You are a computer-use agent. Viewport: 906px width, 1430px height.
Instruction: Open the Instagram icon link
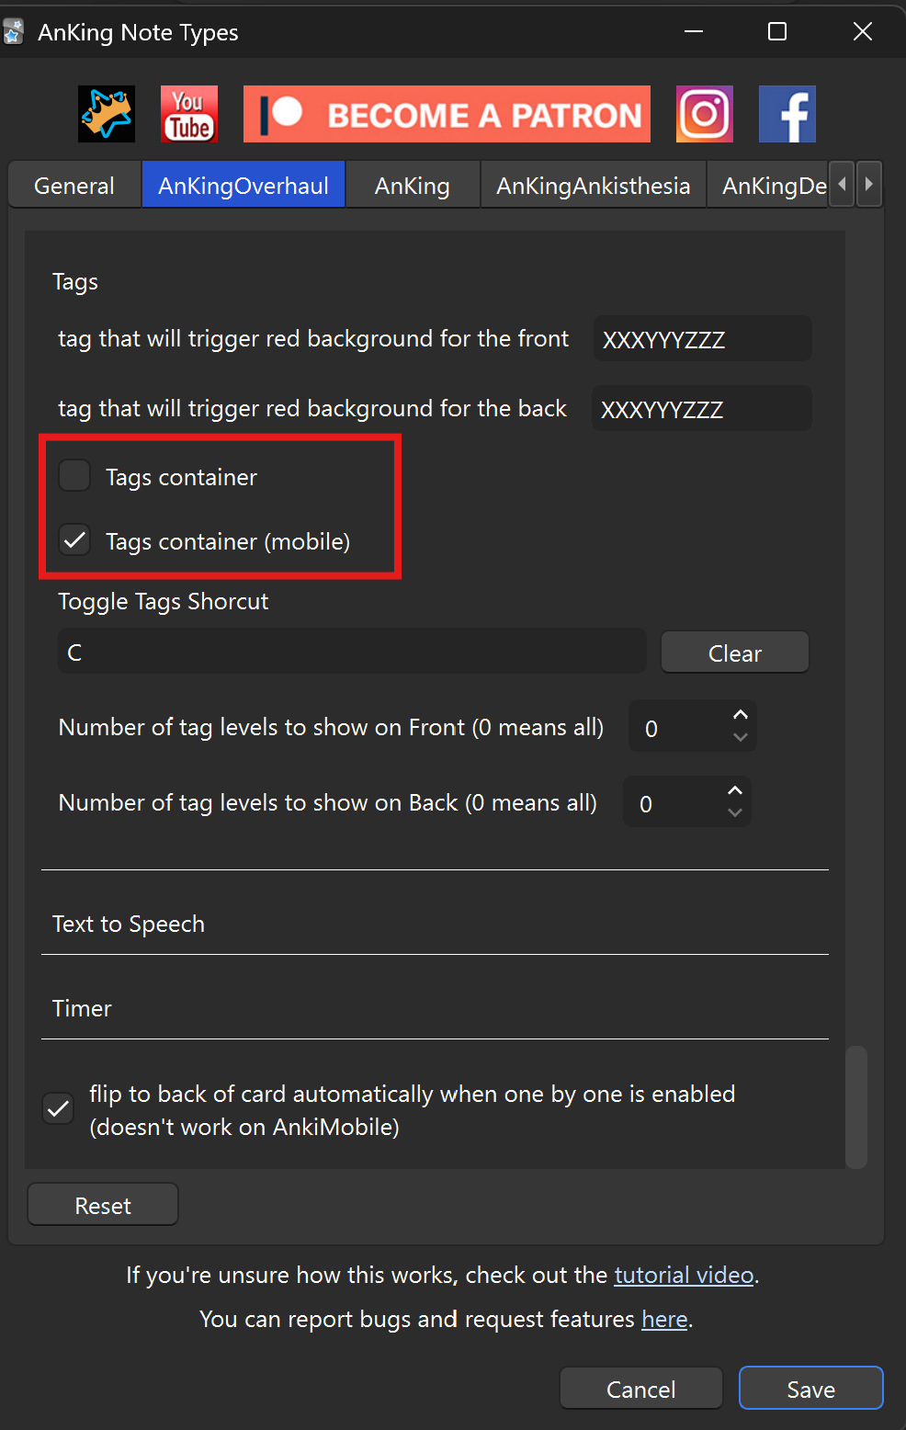[x=704, y=114]
